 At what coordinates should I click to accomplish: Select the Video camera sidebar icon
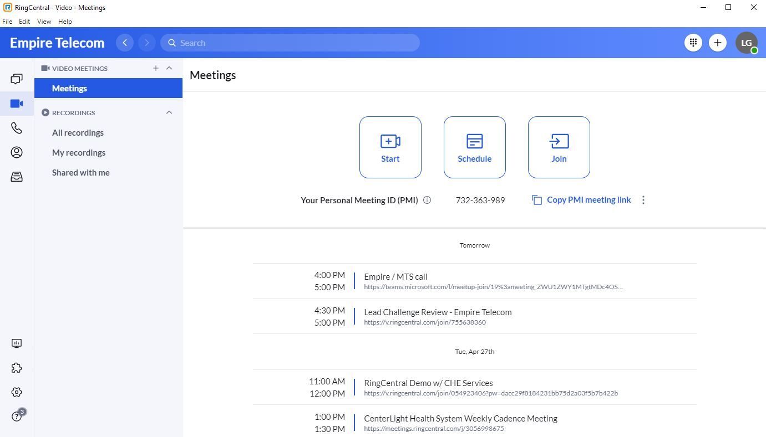(17, 104)
